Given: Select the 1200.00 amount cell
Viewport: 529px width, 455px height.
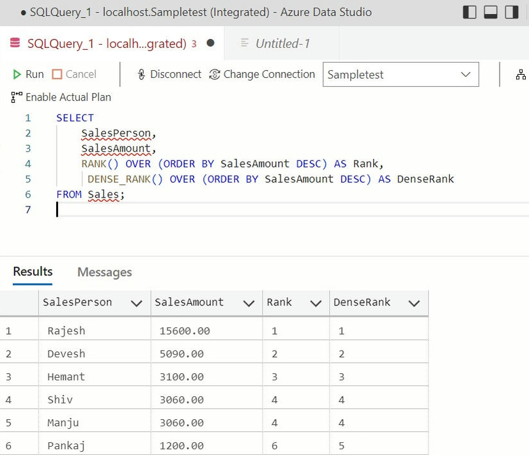Looking at the screenshot, I should 206,445.
